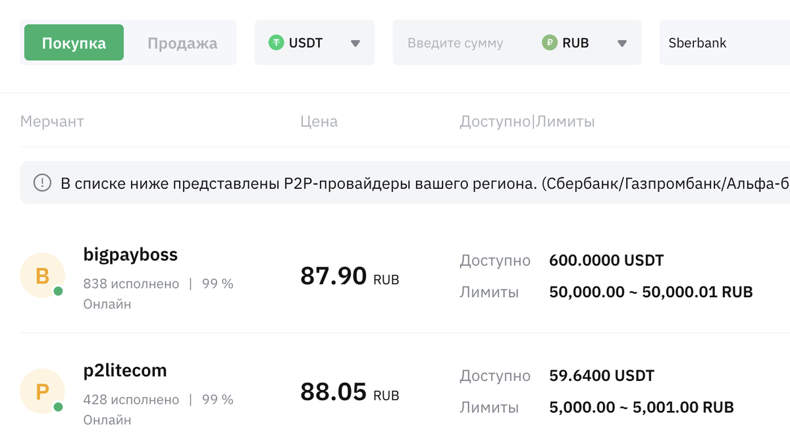Viewport: 790px width, 442px height.
Task: Click bigpayboss green online status dot
Action: pos(58,291)
